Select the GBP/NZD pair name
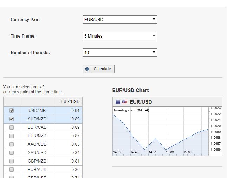Viewport: 228px width, 178px height. [37, 161]
